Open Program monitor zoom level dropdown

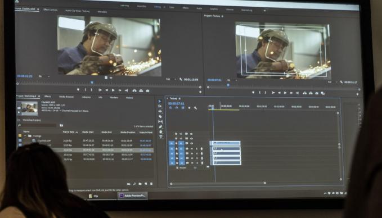(232, 80)
